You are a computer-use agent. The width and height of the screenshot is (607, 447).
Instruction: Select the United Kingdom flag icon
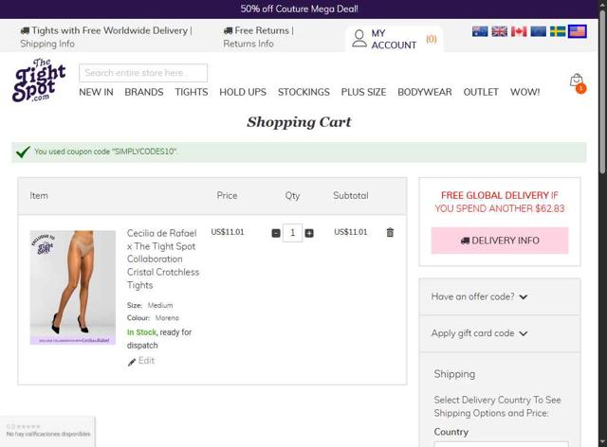(x=499, y=31)
